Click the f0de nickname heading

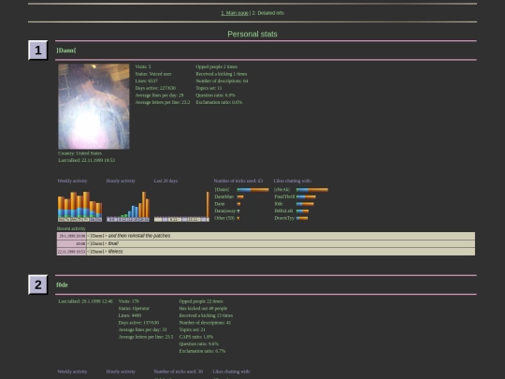point(62,284)
